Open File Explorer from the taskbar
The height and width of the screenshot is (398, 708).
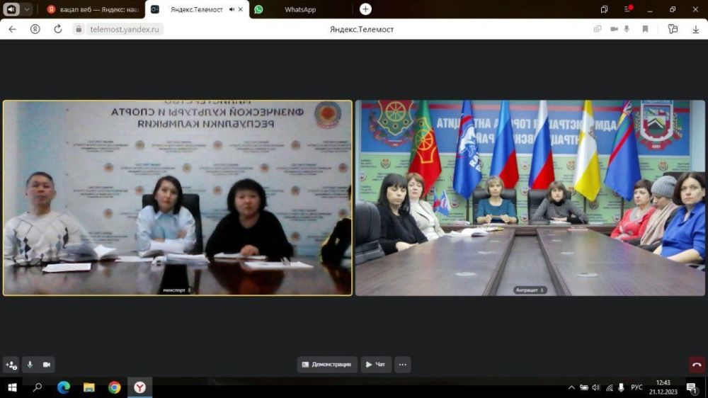[x=89, y=387]
